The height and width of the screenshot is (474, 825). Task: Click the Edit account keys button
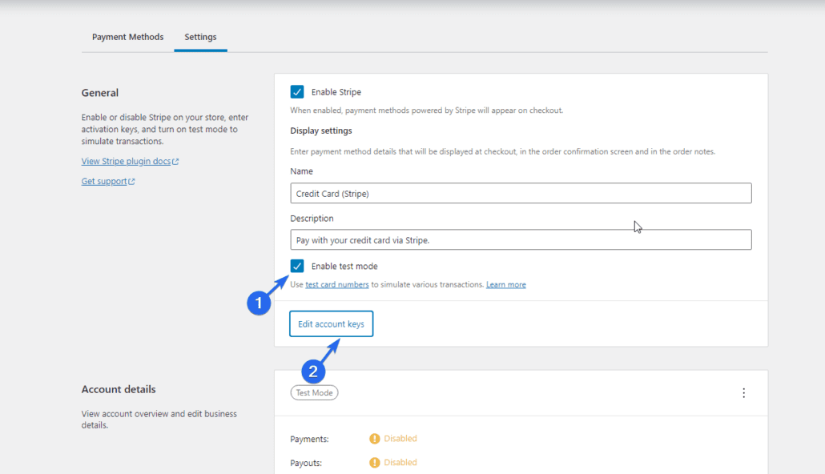coord(331,323)
